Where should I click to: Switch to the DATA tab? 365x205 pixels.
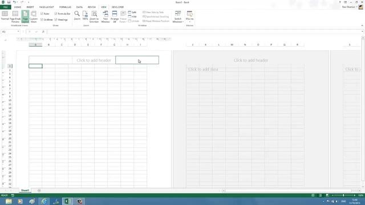79,7
